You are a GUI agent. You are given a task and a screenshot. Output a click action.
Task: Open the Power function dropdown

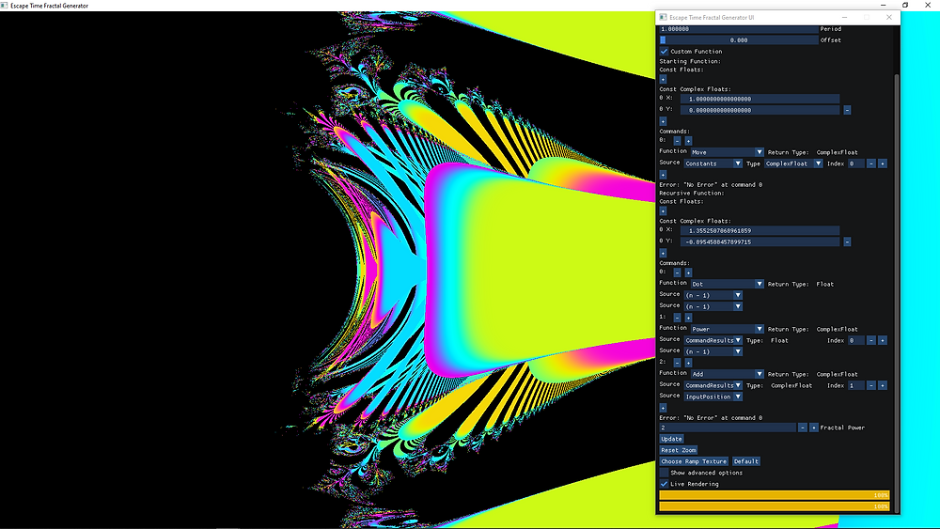pyautogui.click(x=727, y=329)
